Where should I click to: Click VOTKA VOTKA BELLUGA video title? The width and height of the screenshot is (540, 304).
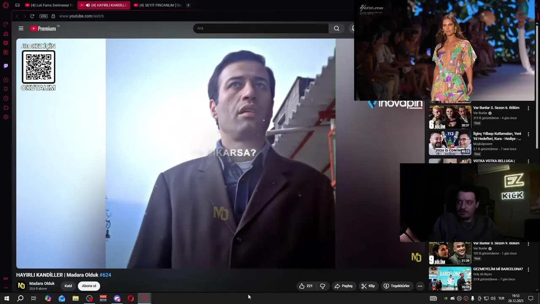(494, 161)
